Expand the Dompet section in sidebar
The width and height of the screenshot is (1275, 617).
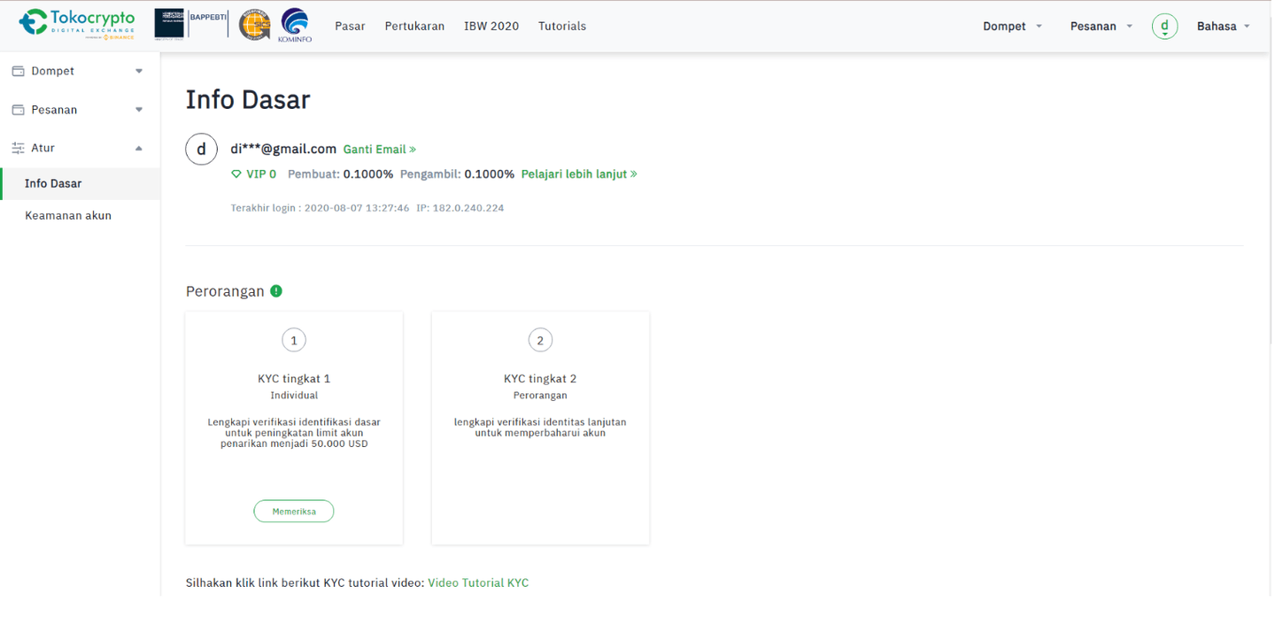pyautogui.click(x=78, y=71)
